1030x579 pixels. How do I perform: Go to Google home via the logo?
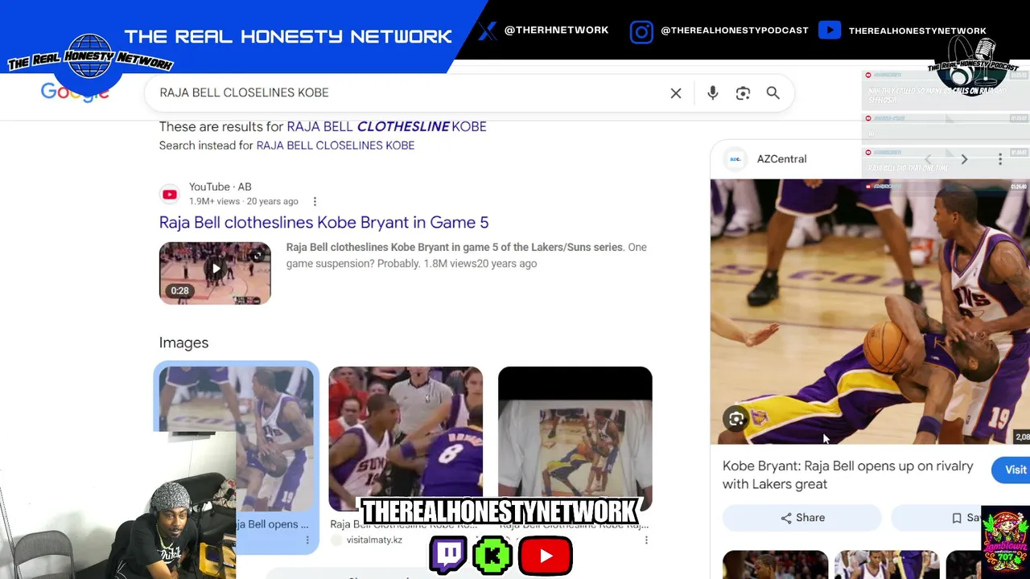(75, 92)
